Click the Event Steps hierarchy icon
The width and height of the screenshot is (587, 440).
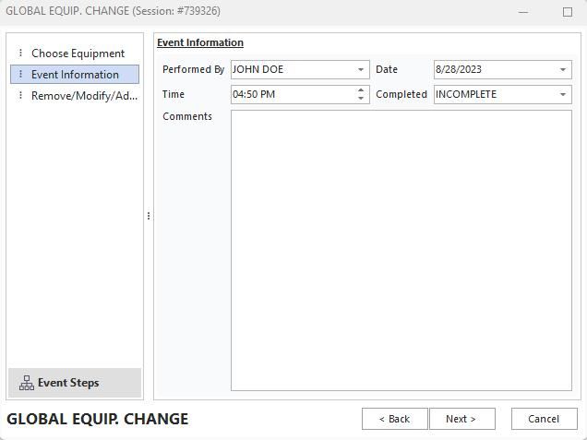pyautogui.click(x=27, y=383)
